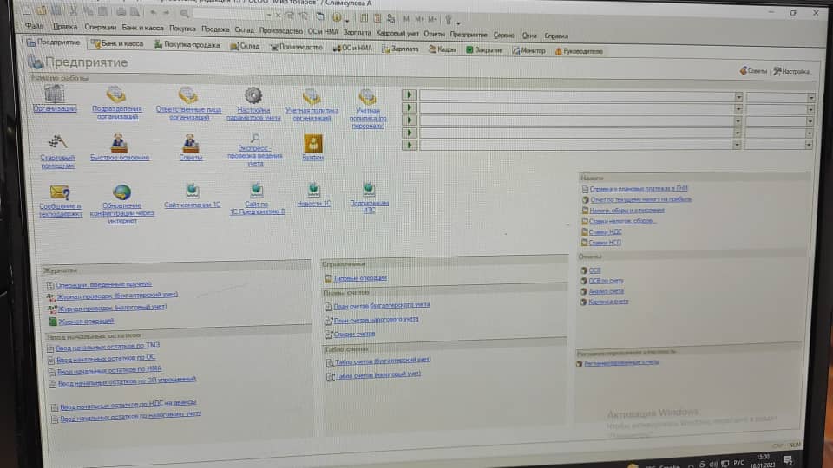The width and height of the screenshot is (833, 468).
Task: Open Ввод начальных остатков по ОС link
Action: [x=106, y=358]
